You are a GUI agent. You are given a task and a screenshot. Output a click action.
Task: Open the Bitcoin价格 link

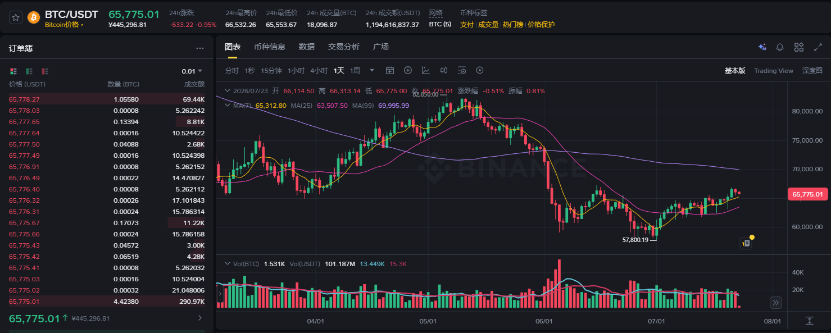(63, 25)
